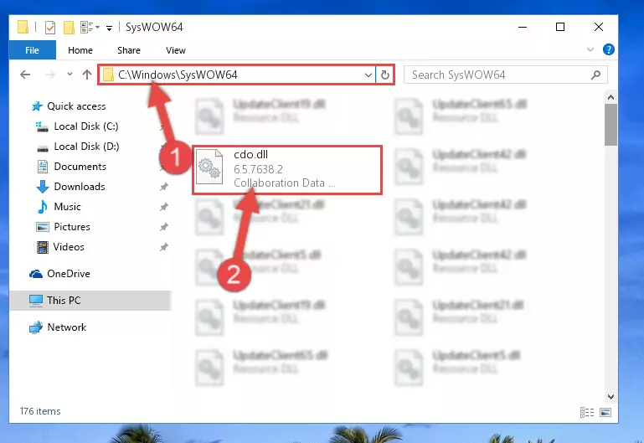Viewport: 644px width, 443px height.
Task: Click the cdo.dll gear file icon
Action: pos(209,167)
